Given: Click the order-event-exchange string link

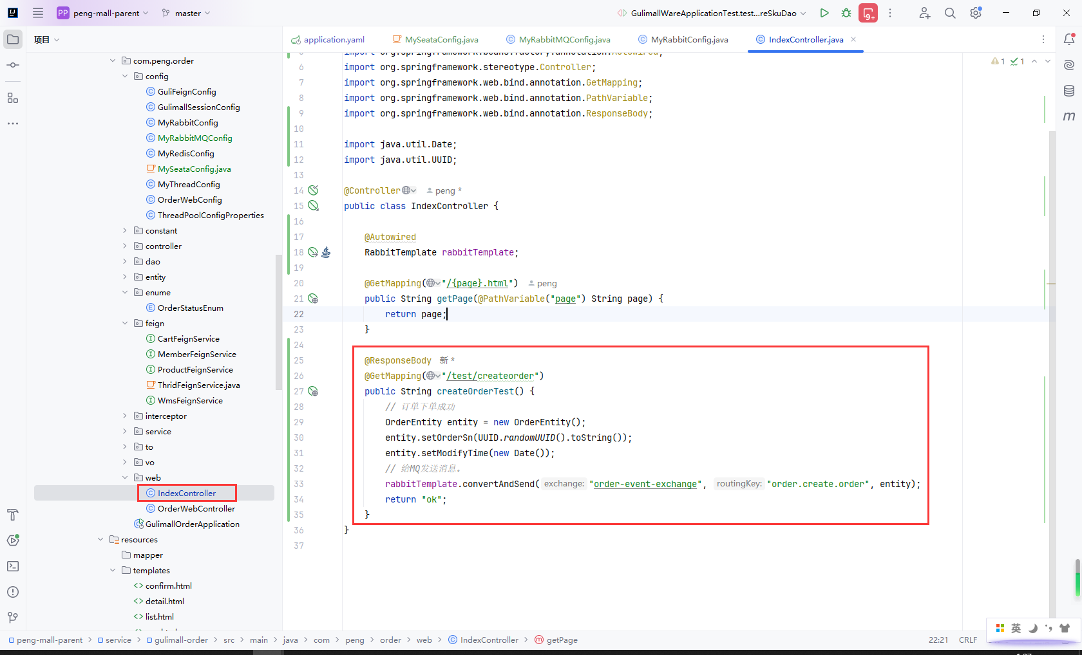Looking at the screenshot, I should pos(645,484).
